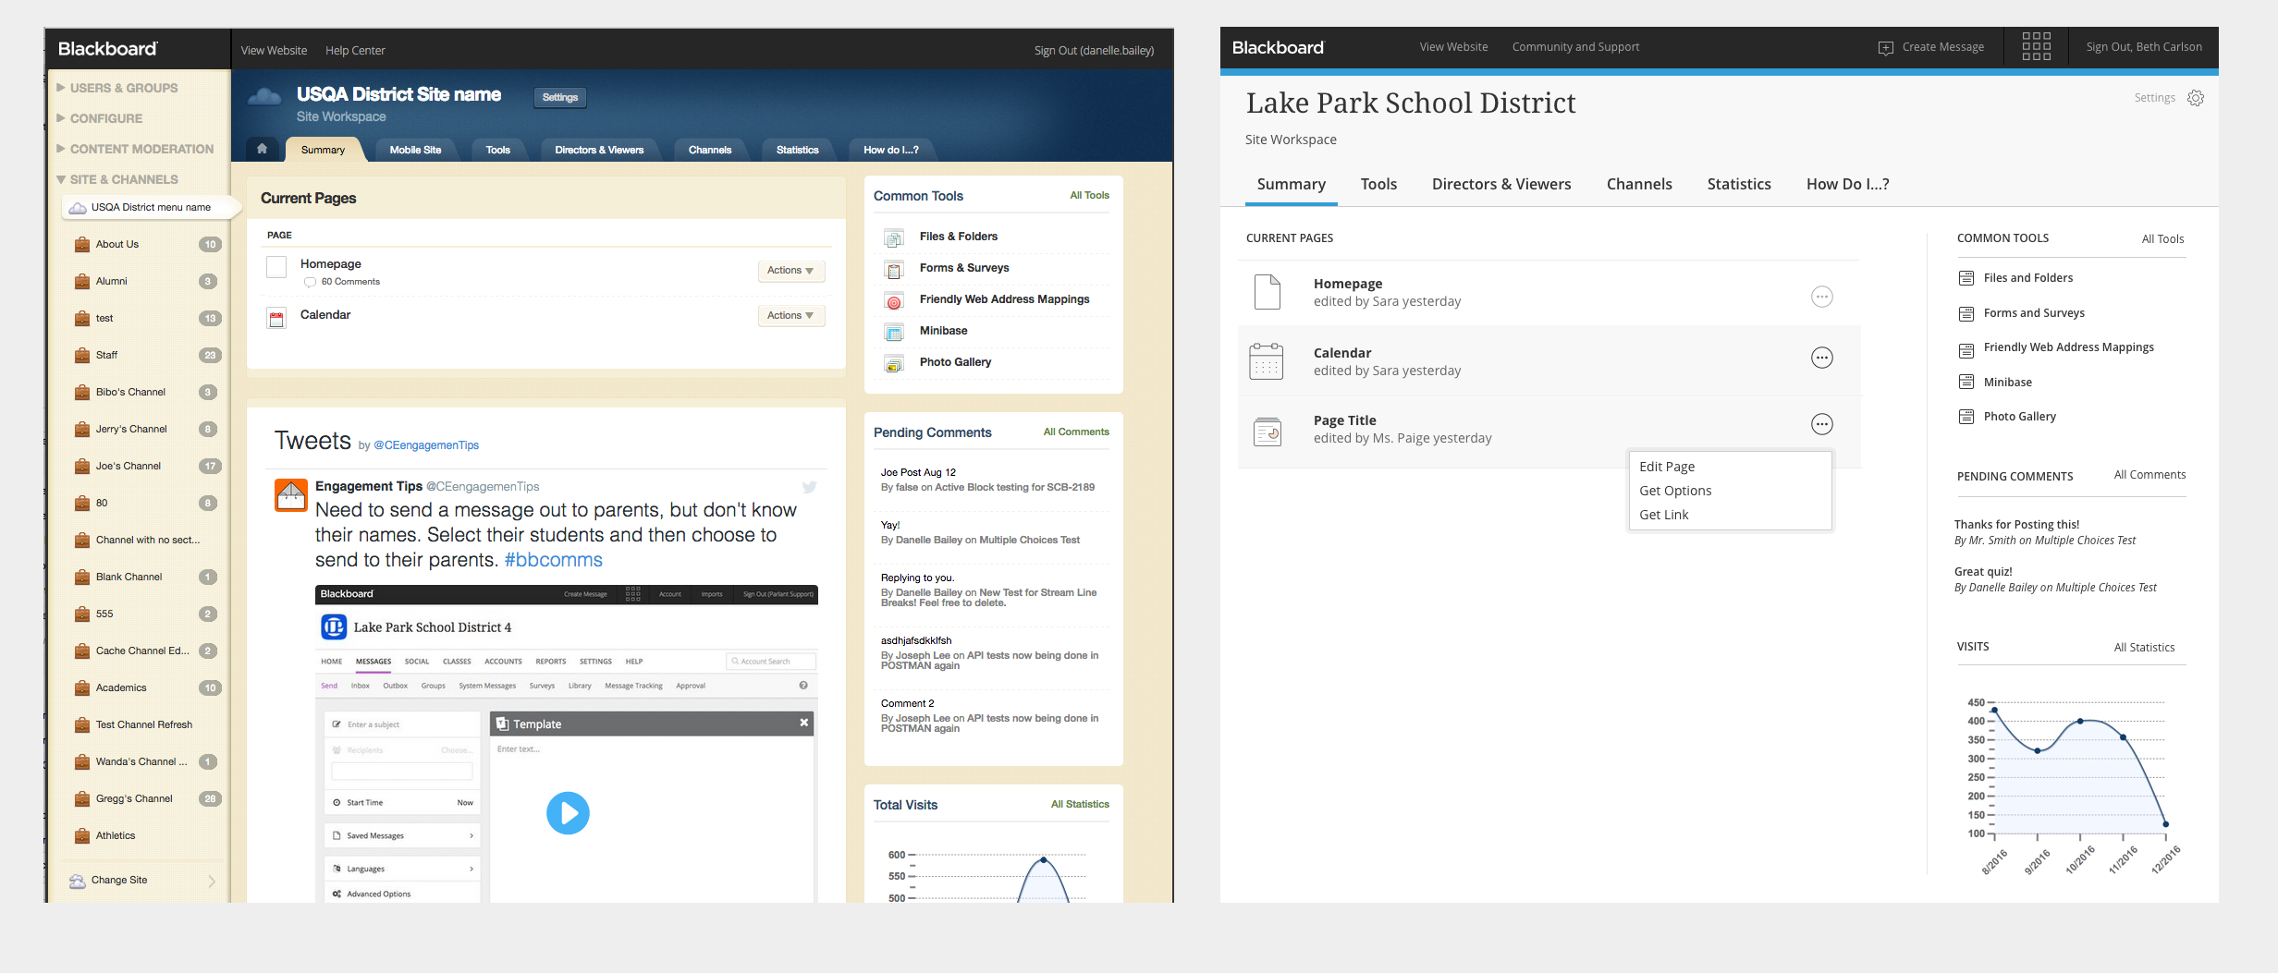
Task: Click the Friendly Web Address Mappings target icon
Action: point(894,301)
